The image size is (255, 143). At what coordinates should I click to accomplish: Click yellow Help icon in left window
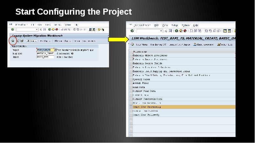(99, 30)
